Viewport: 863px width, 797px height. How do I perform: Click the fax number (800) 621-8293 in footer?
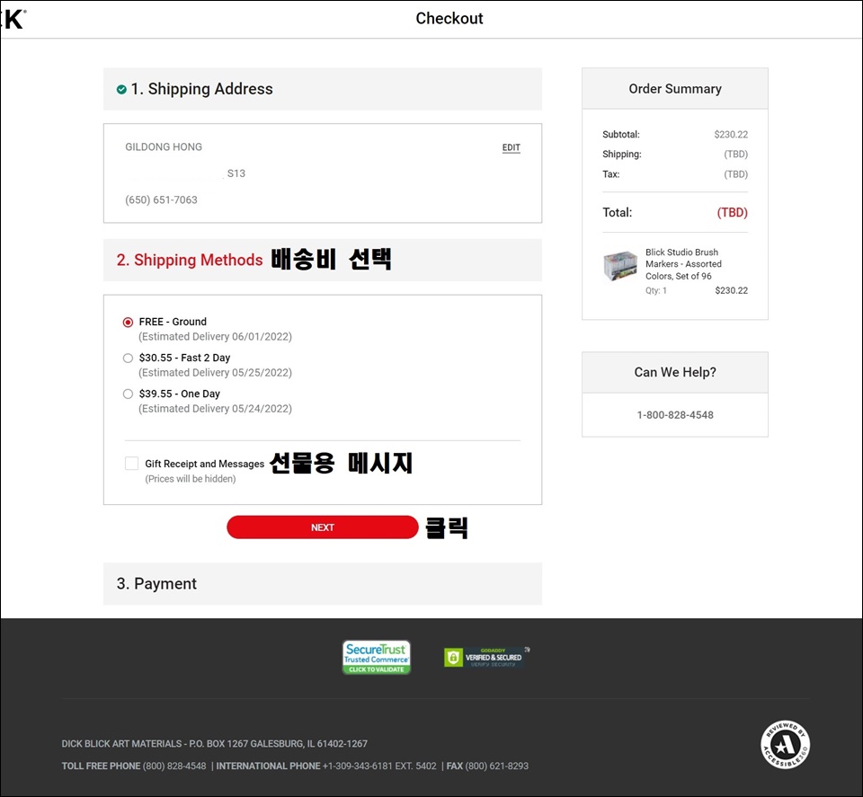pyautogui.click(x=497, y=766)
